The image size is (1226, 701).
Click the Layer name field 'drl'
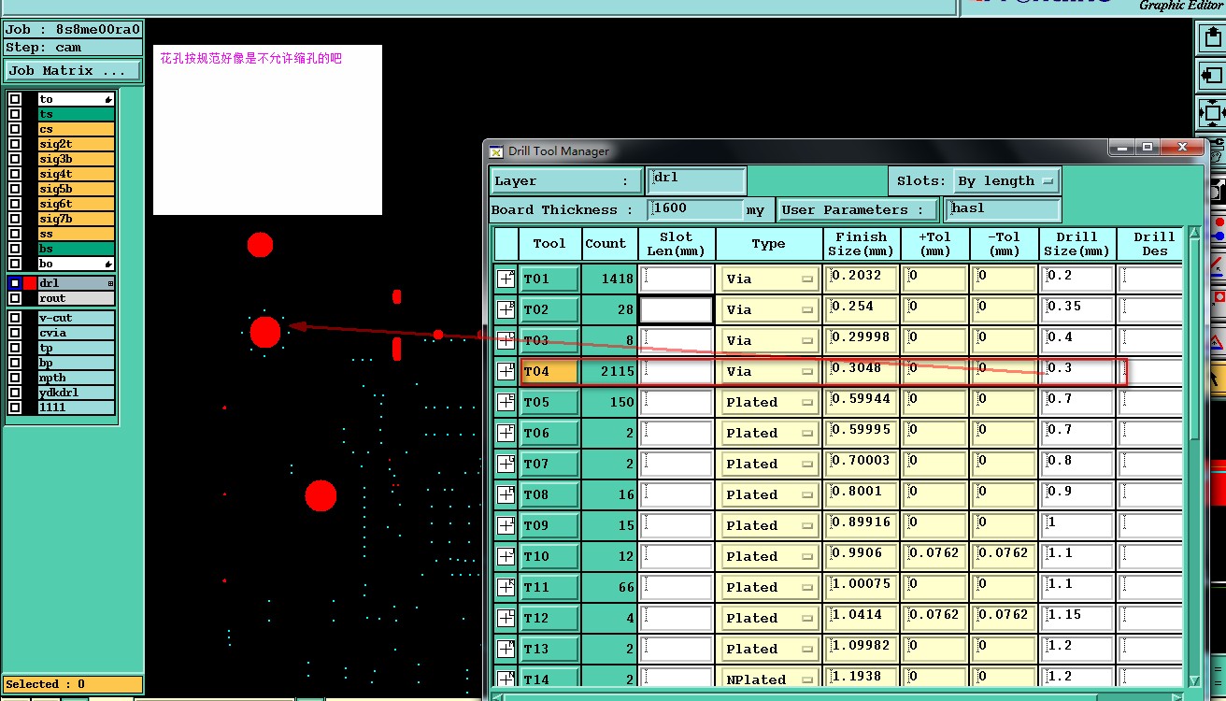tap(696, 181)
